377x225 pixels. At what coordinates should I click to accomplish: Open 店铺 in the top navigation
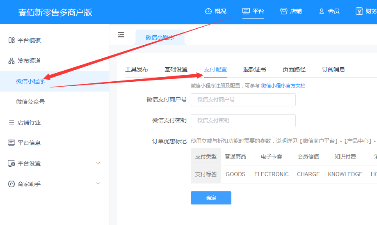pos(296,11)
